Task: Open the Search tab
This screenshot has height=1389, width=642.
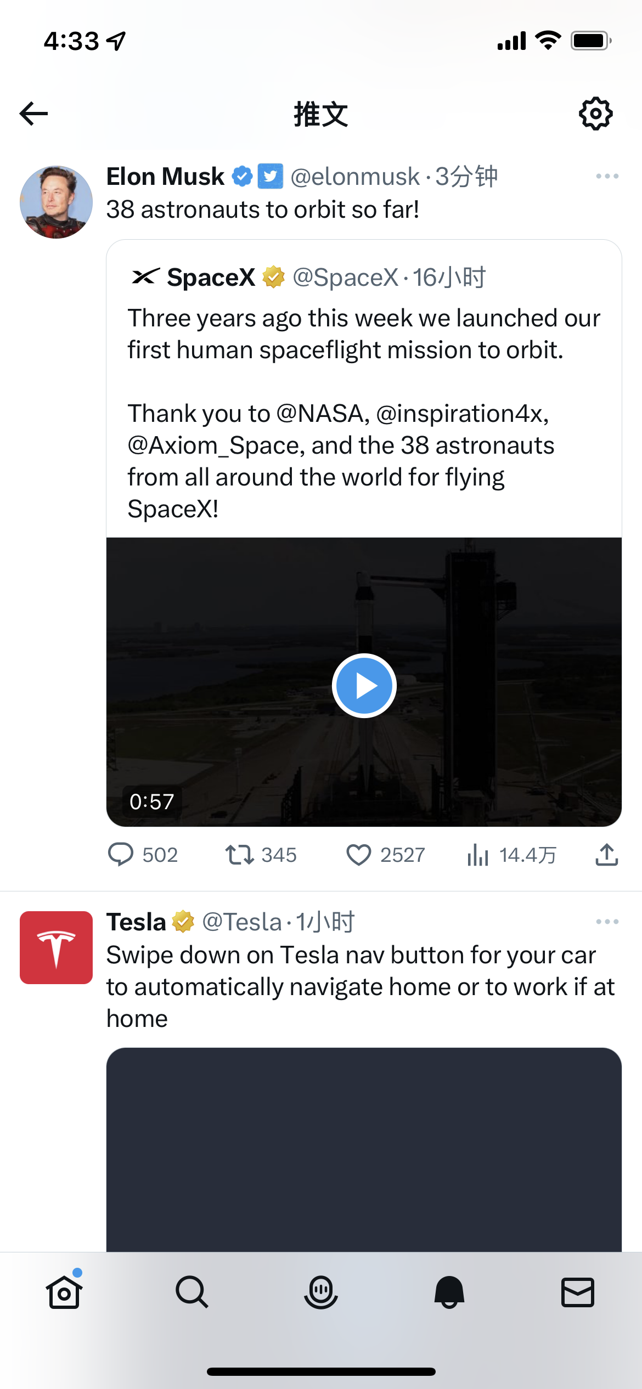Action: coord(192,1292)
